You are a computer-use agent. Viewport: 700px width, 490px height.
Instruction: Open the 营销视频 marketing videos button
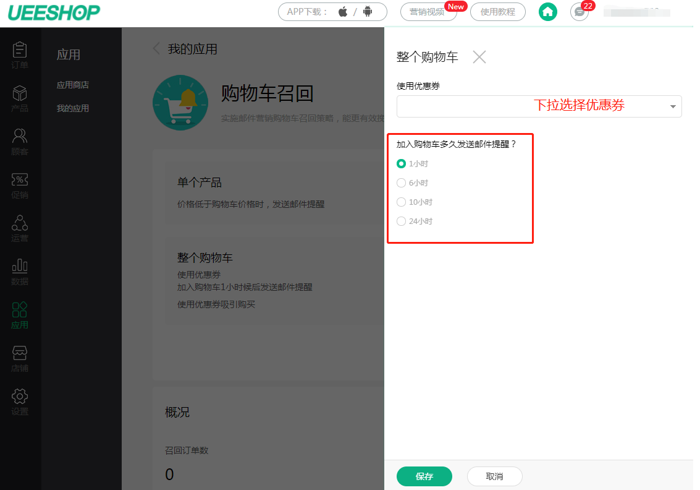click(x=429, y=12)
